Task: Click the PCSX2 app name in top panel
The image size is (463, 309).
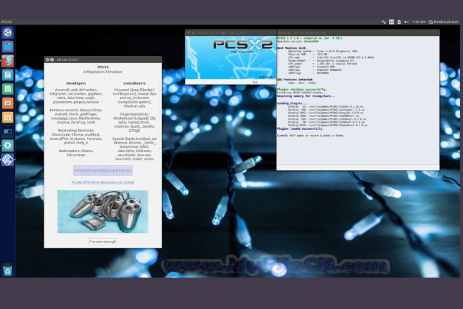Action: 6,22
